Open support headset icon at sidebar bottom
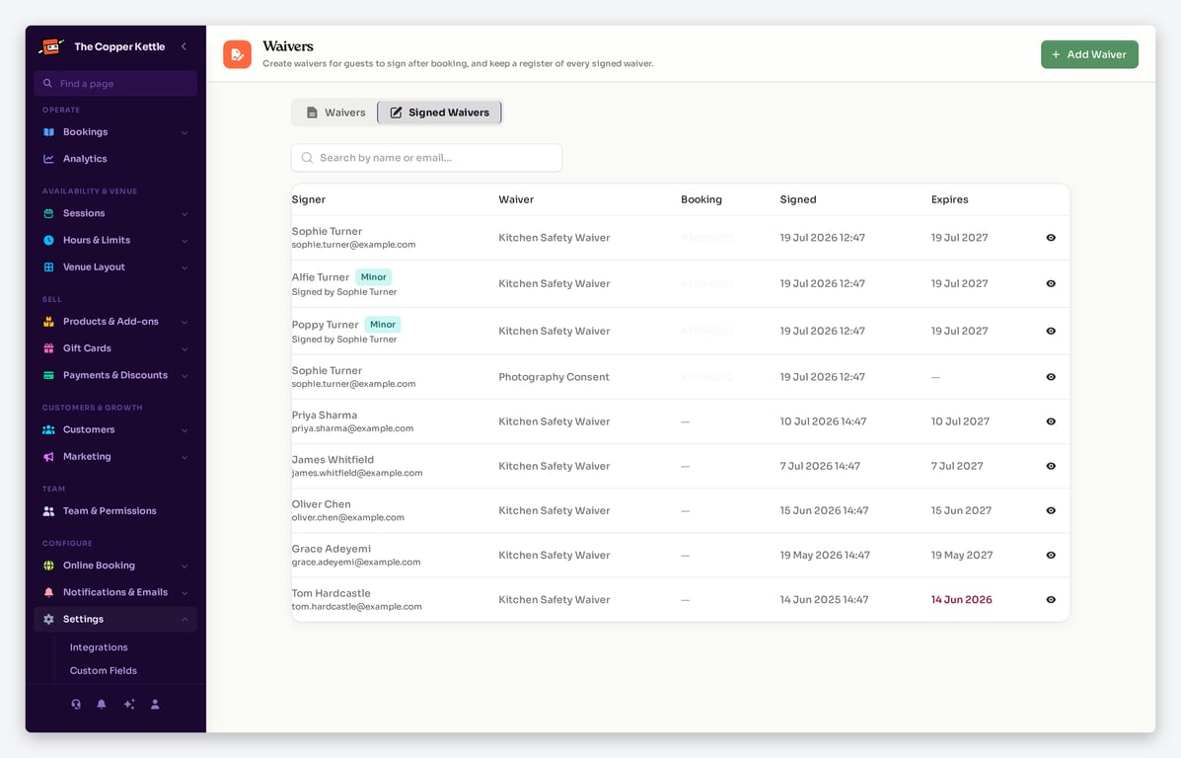This screenshot has height=758, width=1181. (x=76, y=705)
